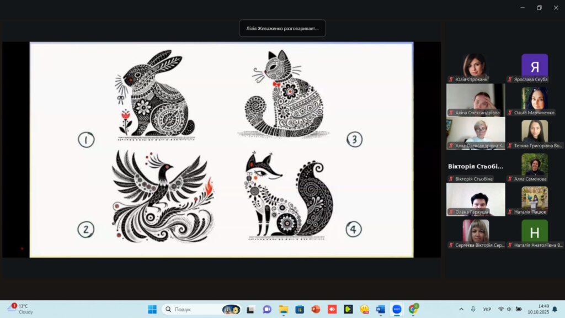Open Task View from the taskbar
Screen dimensions: 565x318
click(250, 309)
